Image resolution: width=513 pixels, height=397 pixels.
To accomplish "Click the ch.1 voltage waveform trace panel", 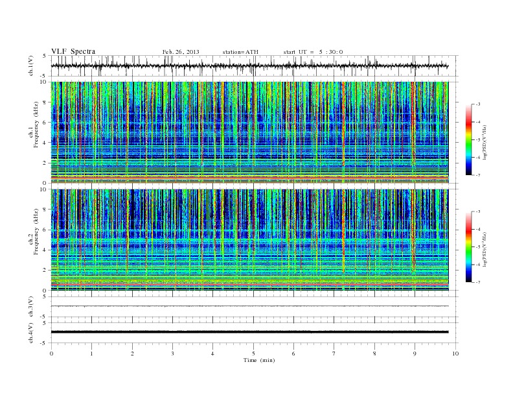I will click(x=254, y=66).
